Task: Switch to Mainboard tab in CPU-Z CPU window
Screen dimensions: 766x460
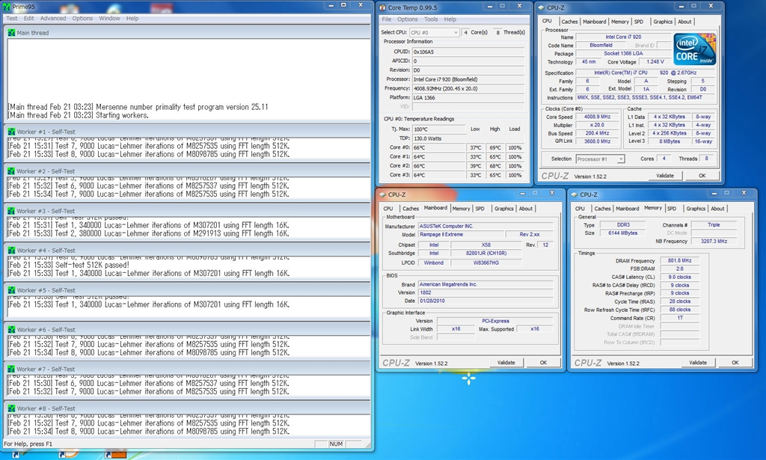Action: tap(595, 22)
